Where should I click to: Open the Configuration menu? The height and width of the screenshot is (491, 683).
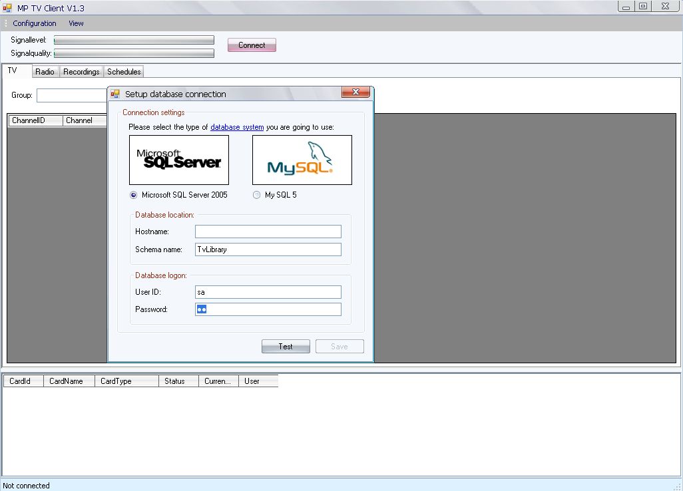tap(35, 23)
